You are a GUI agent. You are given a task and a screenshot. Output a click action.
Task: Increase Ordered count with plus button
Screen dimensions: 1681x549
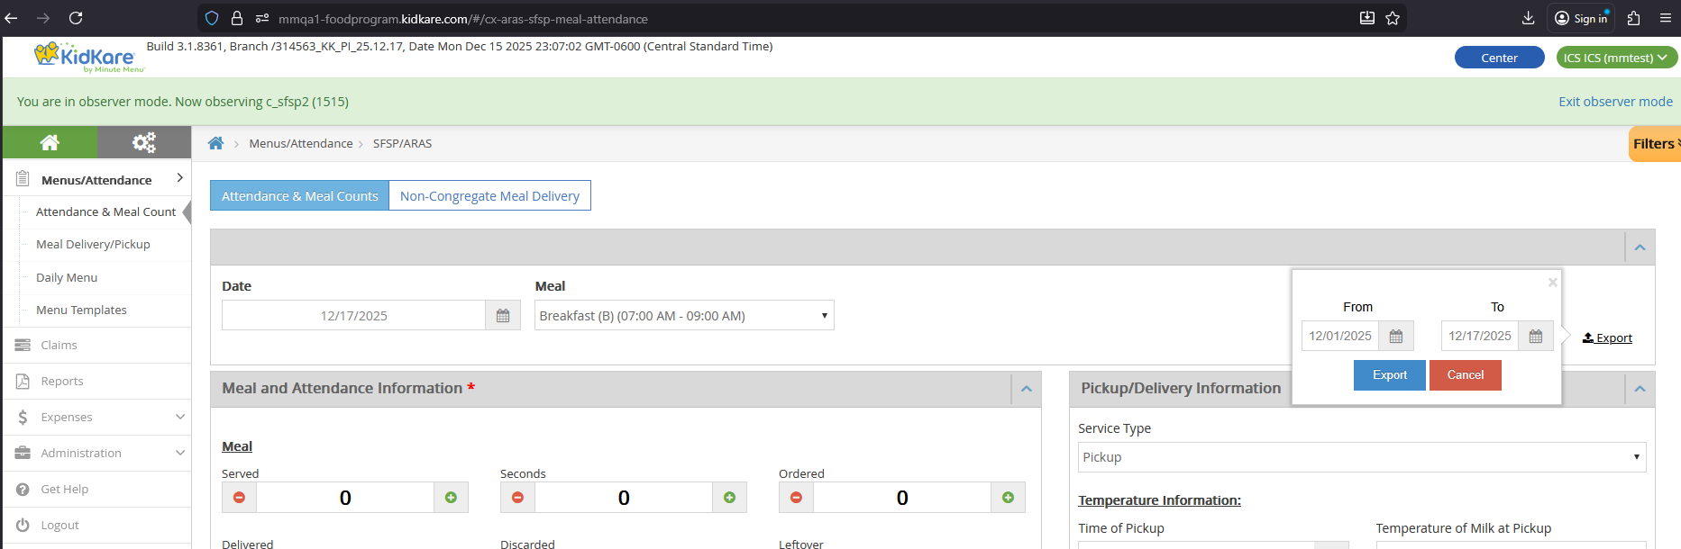coord(1008,498)
